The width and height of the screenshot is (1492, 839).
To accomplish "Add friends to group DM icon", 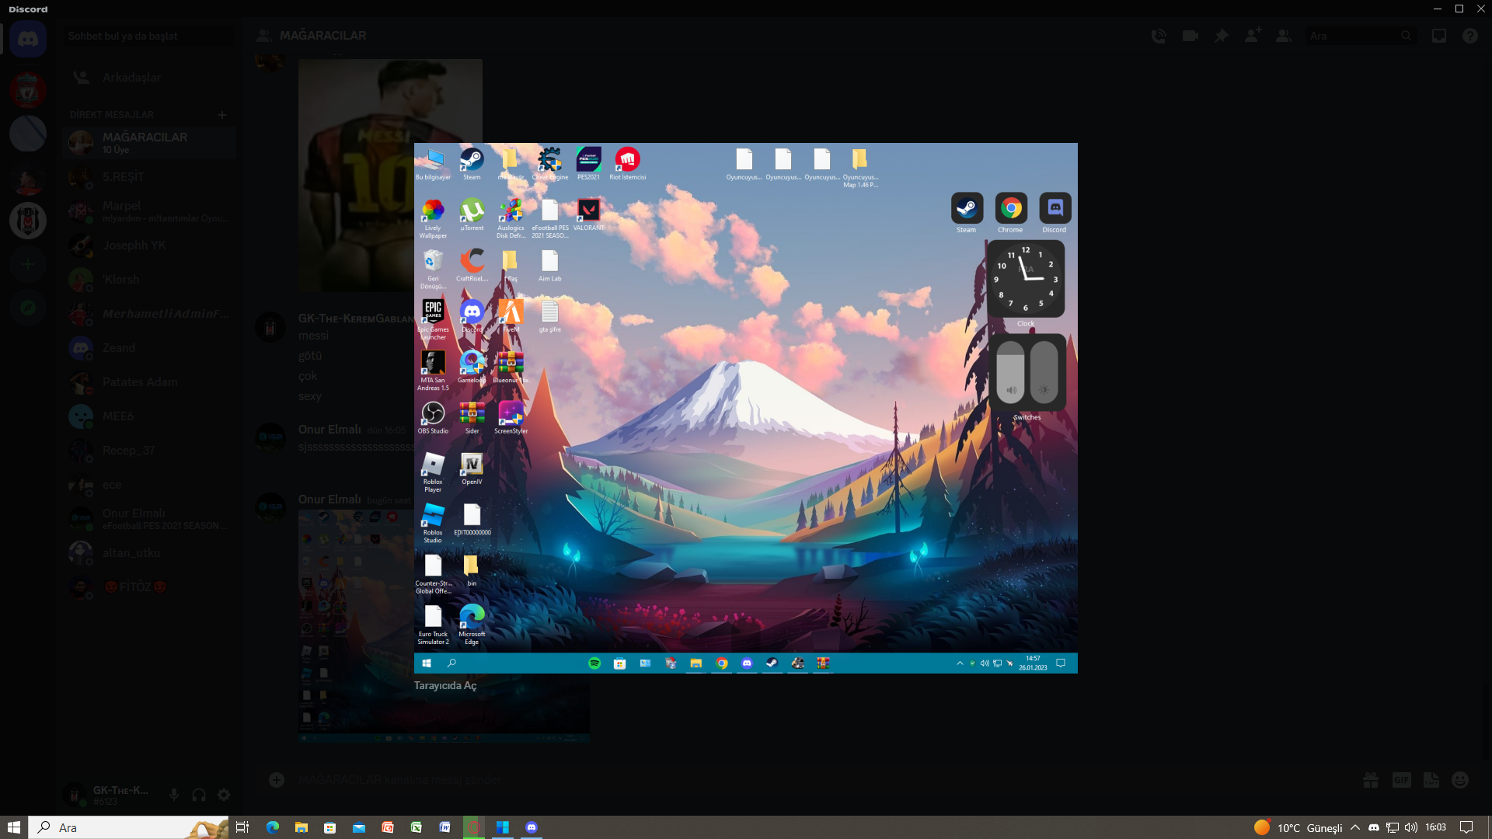I will [x=1253, y=36].
